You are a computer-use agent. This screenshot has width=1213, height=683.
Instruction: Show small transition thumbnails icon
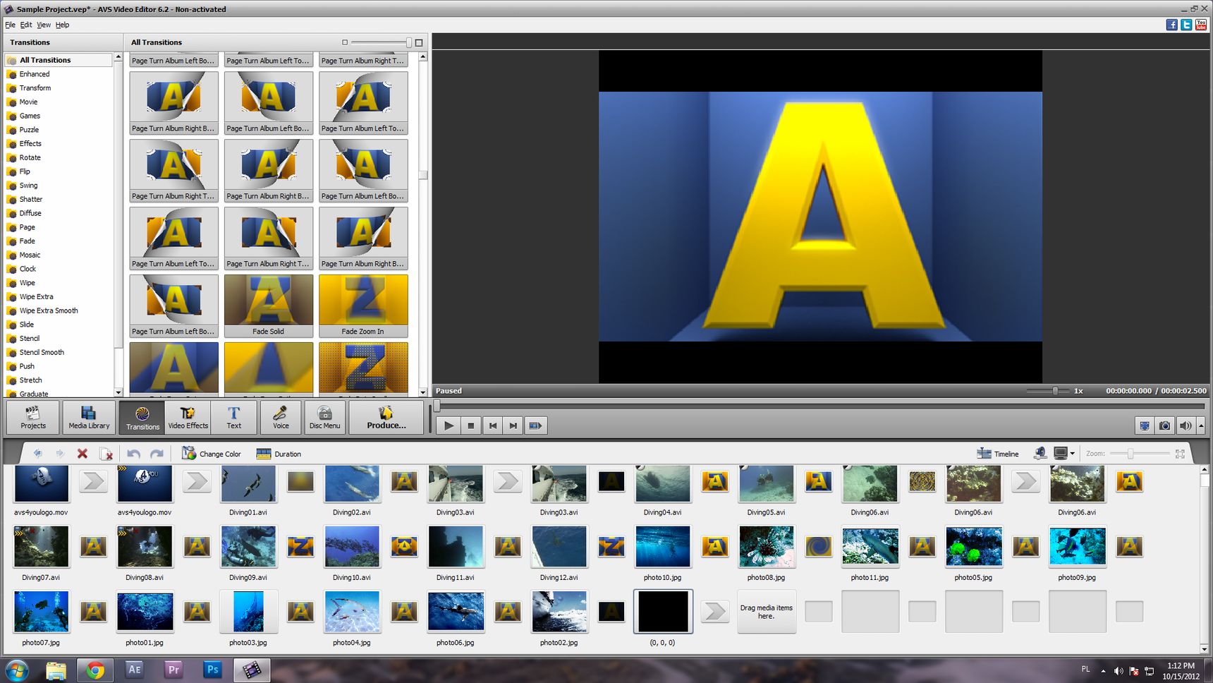click(x=345, y=42)
